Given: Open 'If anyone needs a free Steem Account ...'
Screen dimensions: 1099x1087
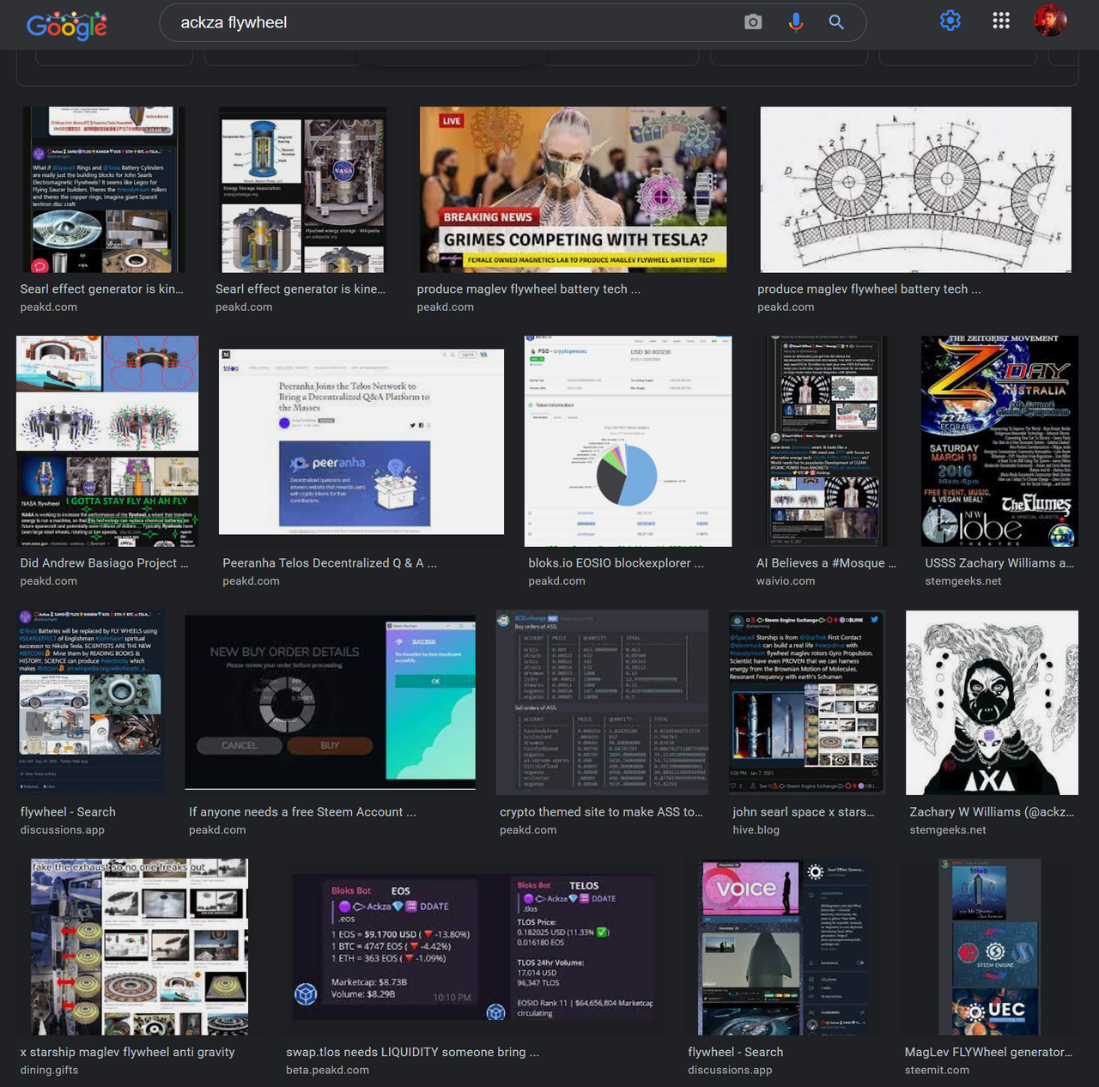Looking at the screenshot, I should tap(302, 812).
